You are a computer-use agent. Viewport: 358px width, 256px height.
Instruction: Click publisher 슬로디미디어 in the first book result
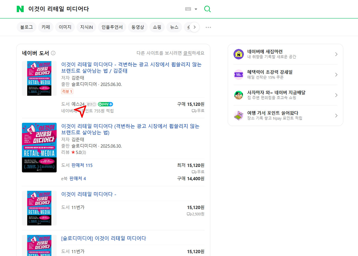(84, 84)
